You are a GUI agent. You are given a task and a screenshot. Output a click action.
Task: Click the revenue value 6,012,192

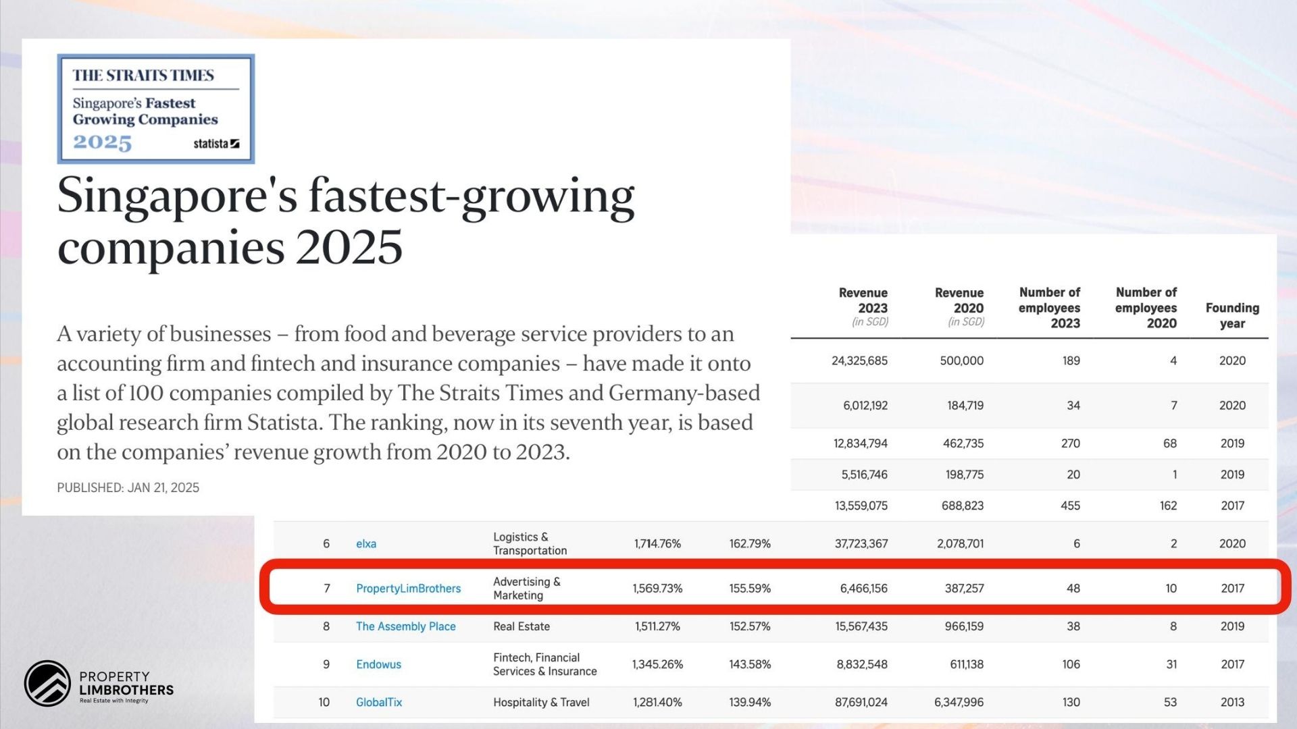coord(865,406)
